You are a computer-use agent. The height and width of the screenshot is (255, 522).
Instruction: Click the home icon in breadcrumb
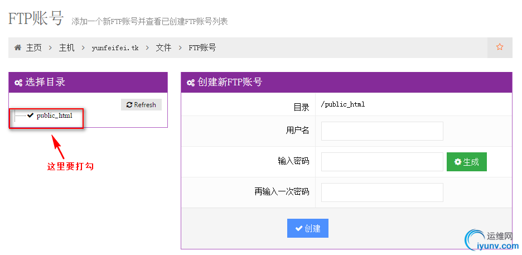[18, 47]
